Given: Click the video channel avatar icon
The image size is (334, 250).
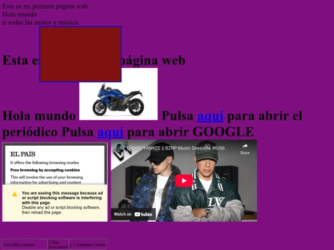Looking at the screenshot, I should pyautogui.click(x=119, y=149).
